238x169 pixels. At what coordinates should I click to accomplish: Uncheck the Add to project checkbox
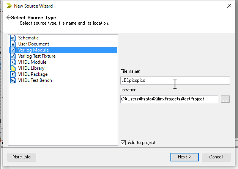point(123,142)
